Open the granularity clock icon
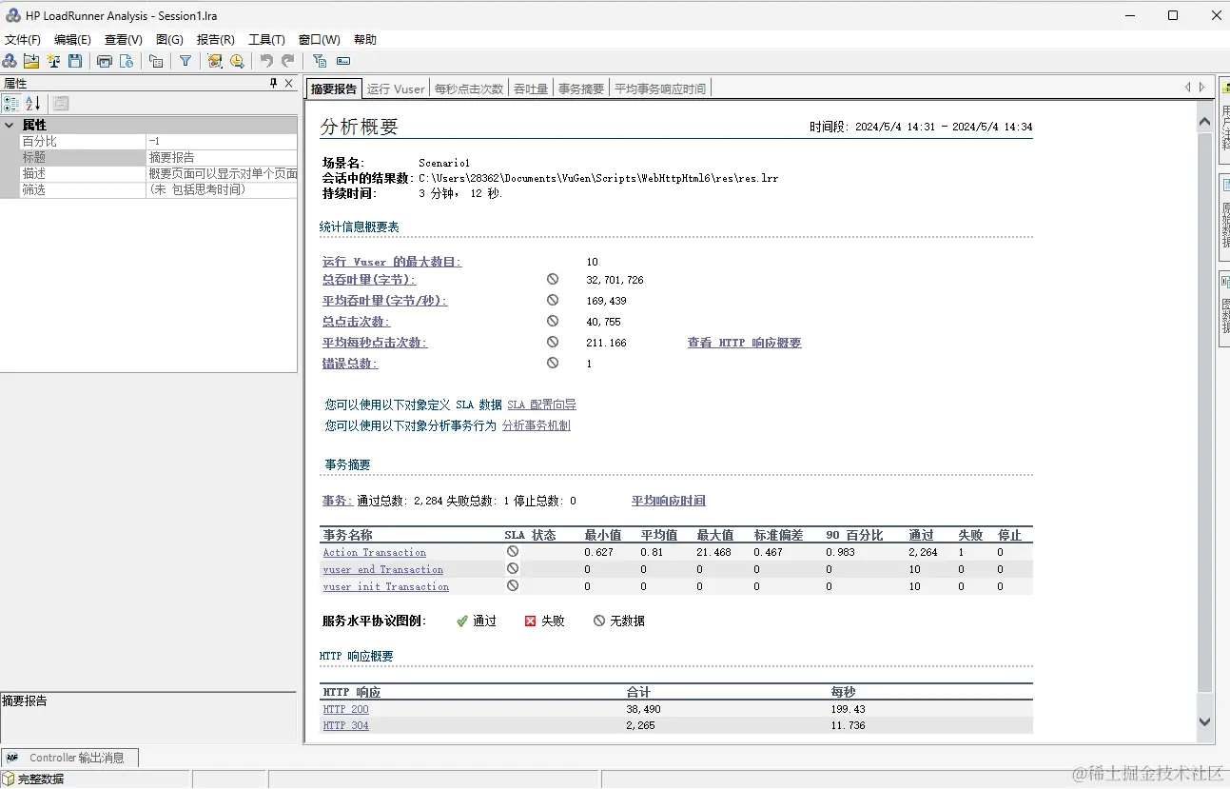 237,61
